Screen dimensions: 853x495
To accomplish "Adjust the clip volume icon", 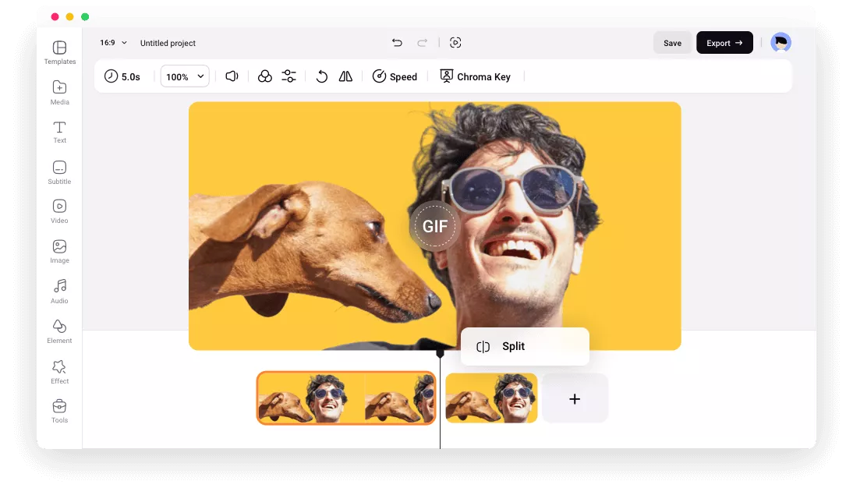I will click(x=232, y=76).
